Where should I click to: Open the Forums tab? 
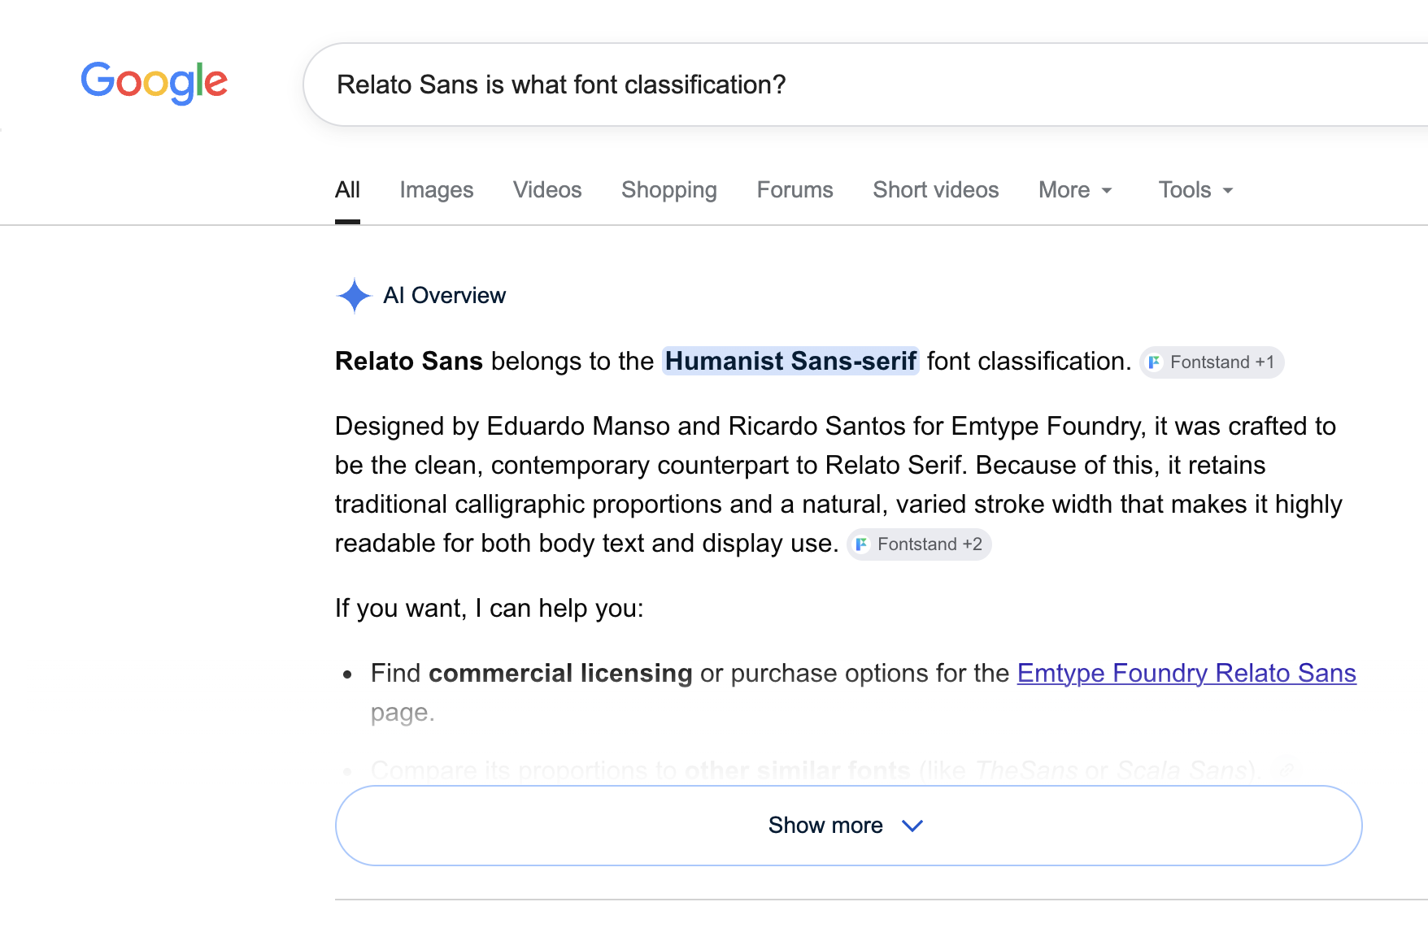tap(795, 190)
